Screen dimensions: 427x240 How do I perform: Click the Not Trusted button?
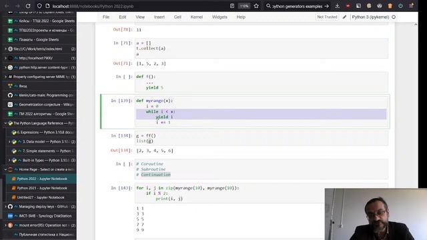click(x=327, y=17)
